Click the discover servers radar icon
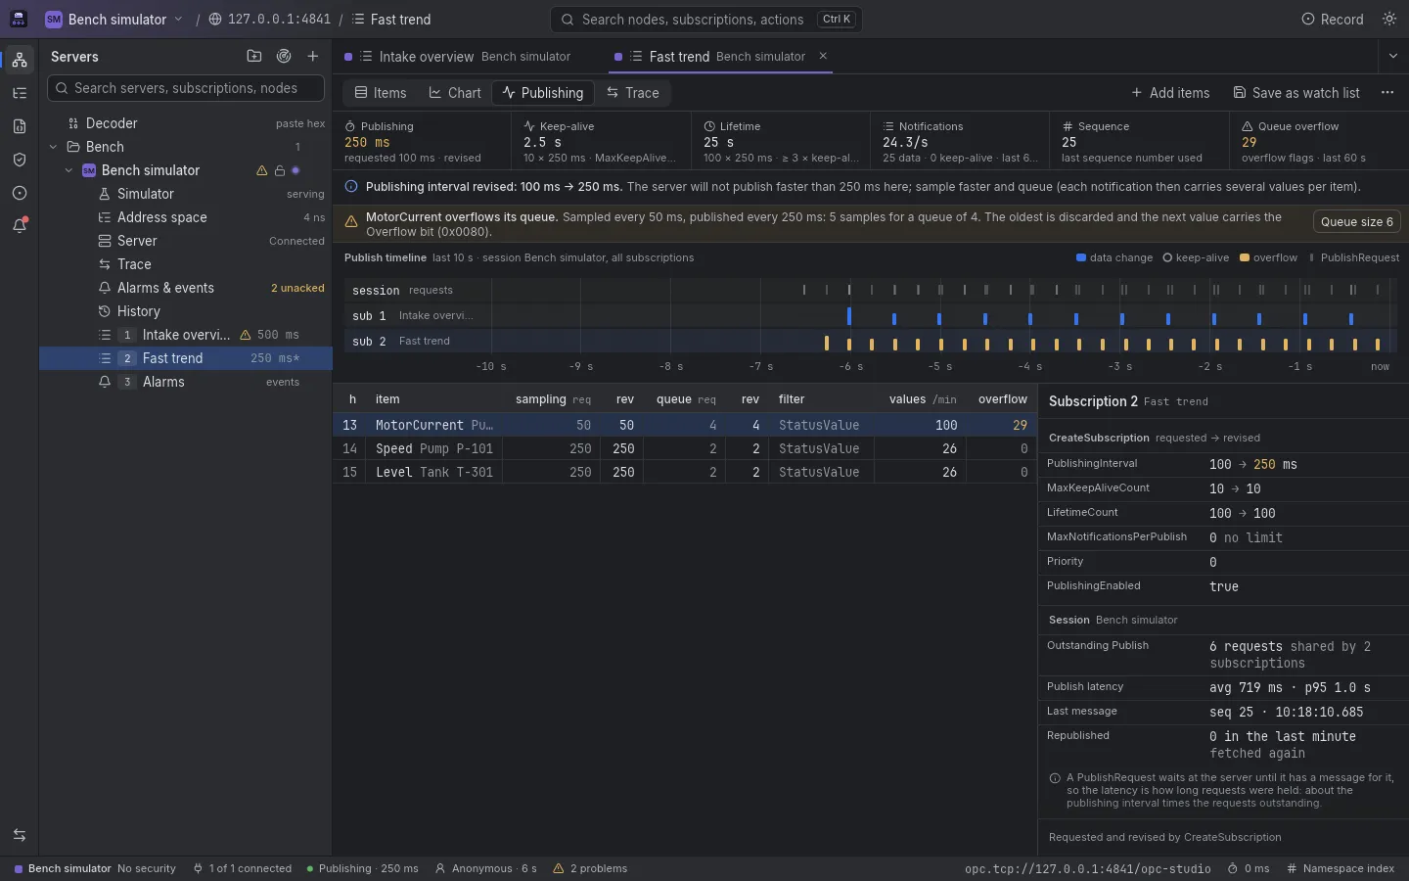Screen dimensions: 1409x881 coord(284,57)
